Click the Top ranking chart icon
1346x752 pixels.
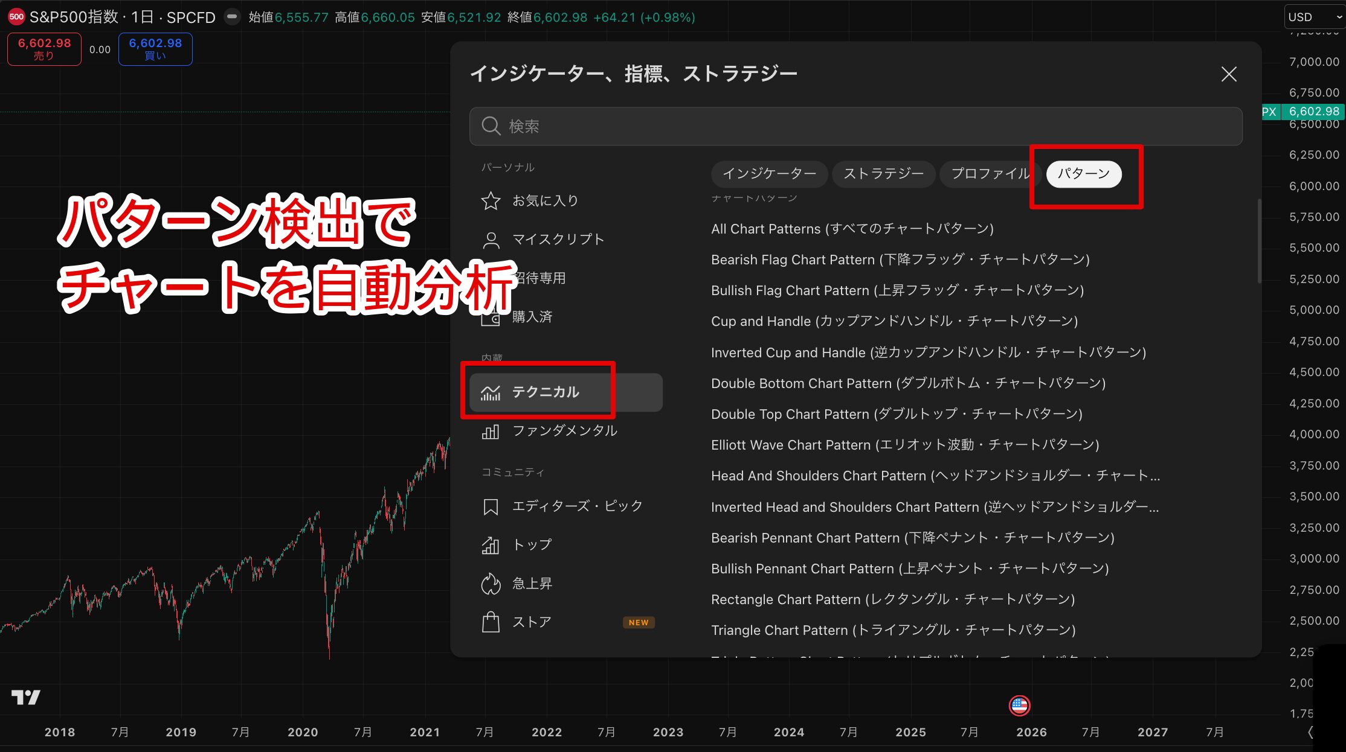[491, 545]
